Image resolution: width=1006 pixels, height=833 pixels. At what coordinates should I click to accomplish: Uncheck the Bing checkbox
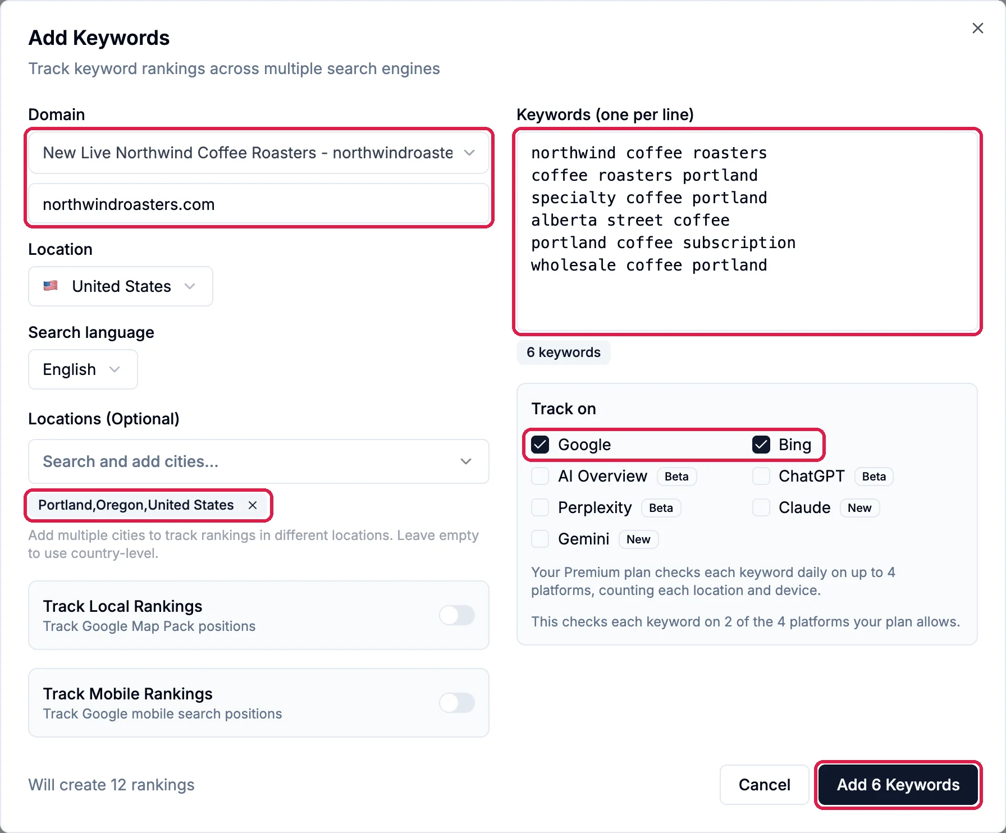click(x=761, y=445)
